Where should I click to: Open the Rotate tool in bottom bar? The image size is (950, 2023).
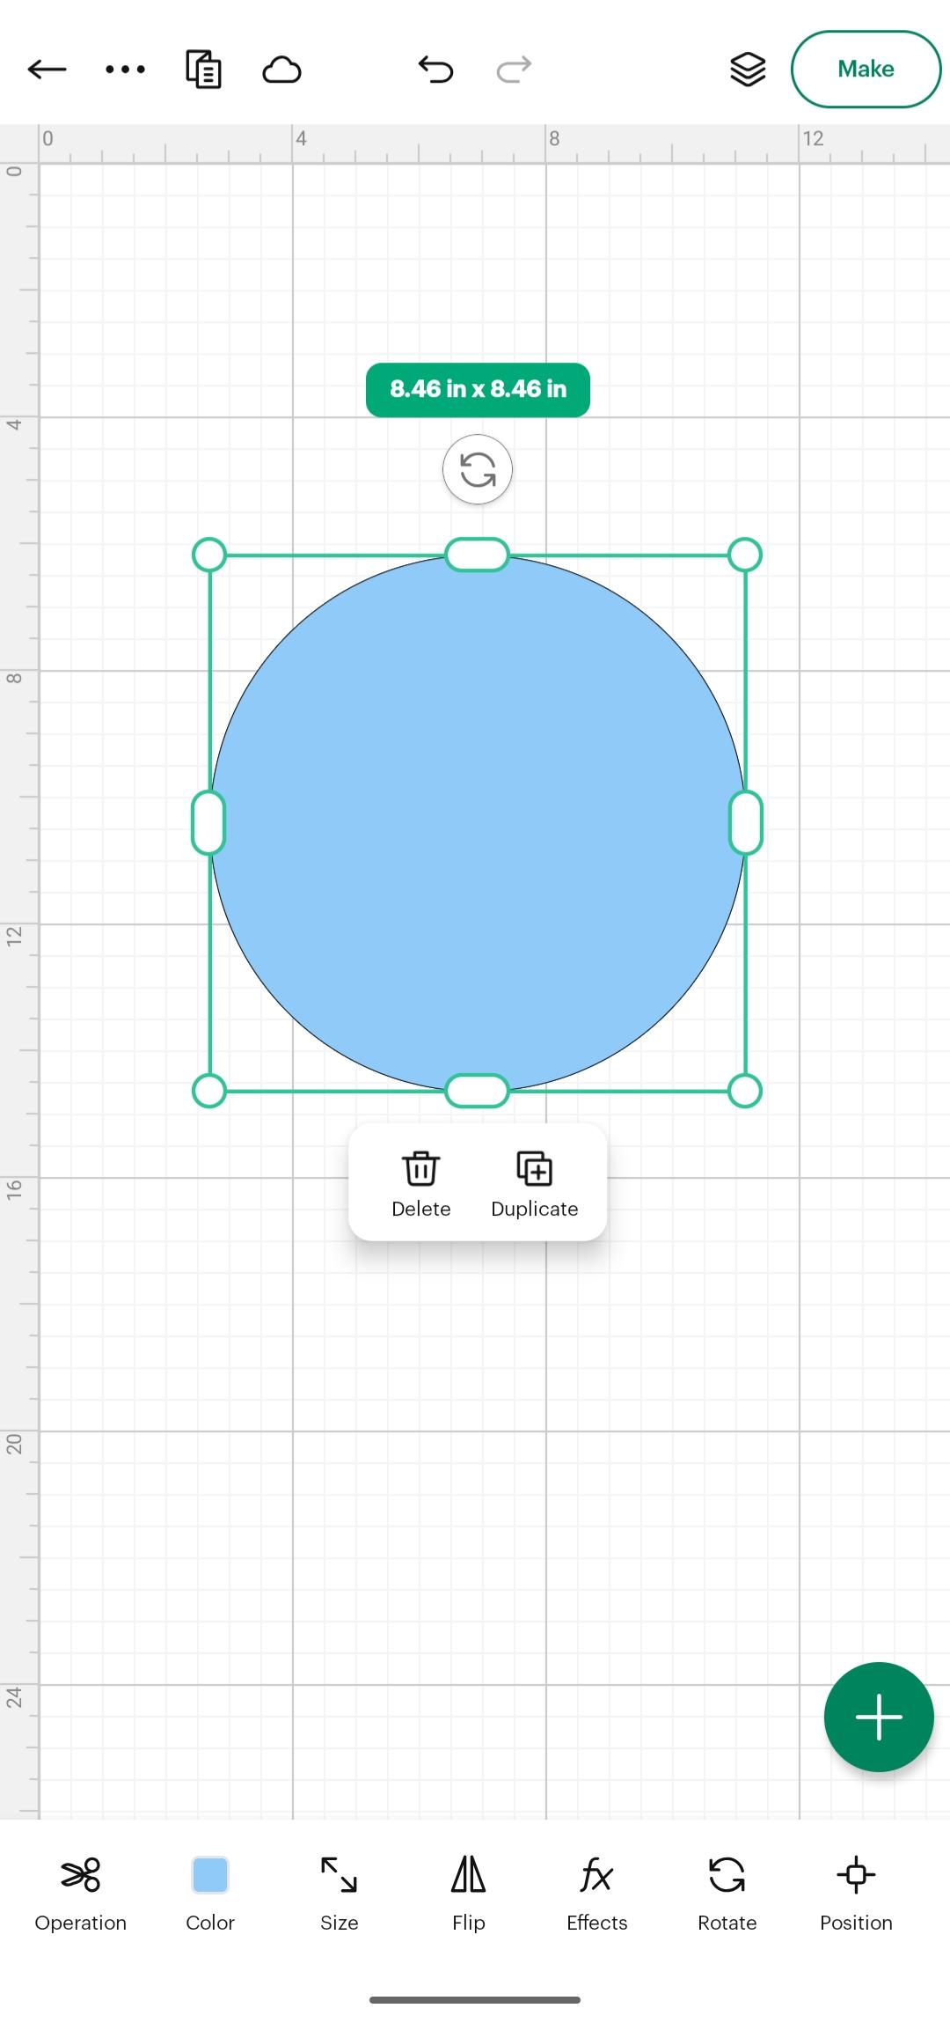point(727,1894)
